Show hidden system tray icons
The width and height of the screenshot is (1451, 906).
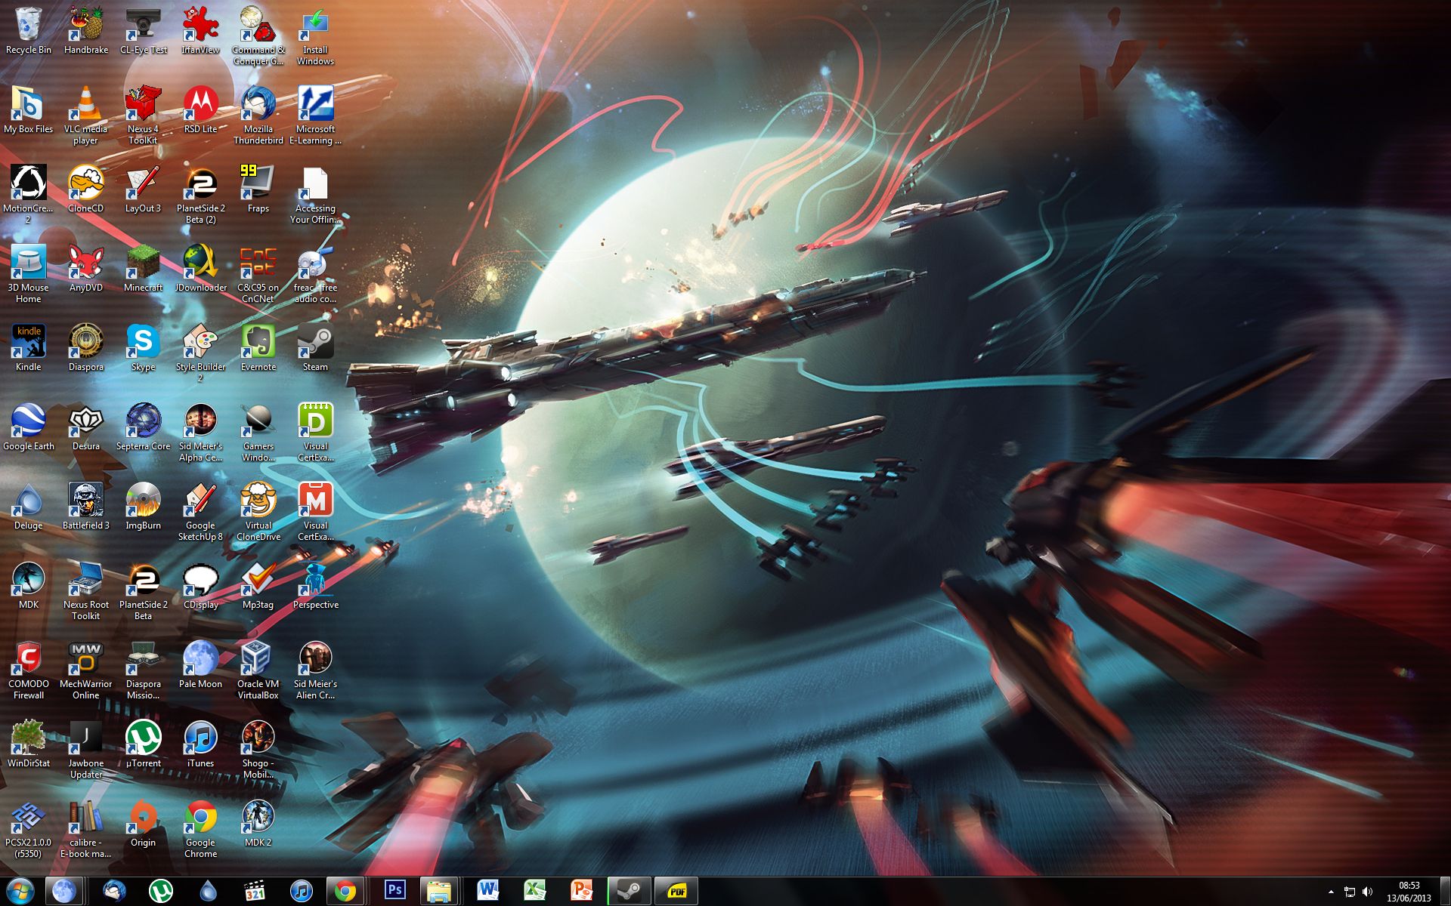tap(1331, 892)
